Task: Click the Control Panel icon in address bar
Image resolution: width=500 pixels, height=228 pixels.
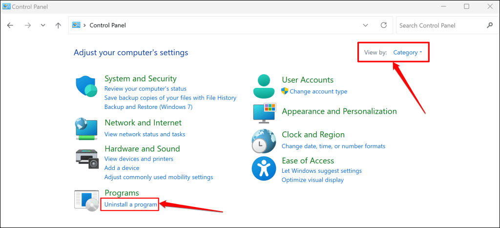Action: tap(76, 25)
